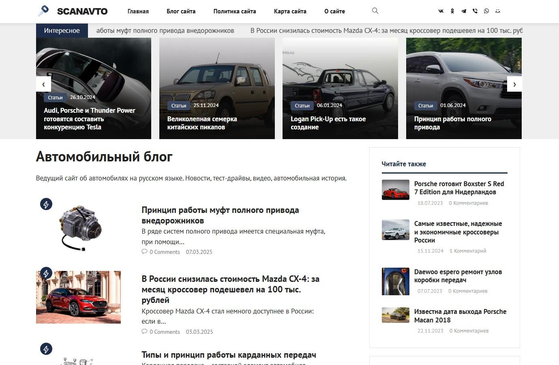
Task: Click Daewoo espero gearbox sidebar thumbnail
Action: coord(396,281)
